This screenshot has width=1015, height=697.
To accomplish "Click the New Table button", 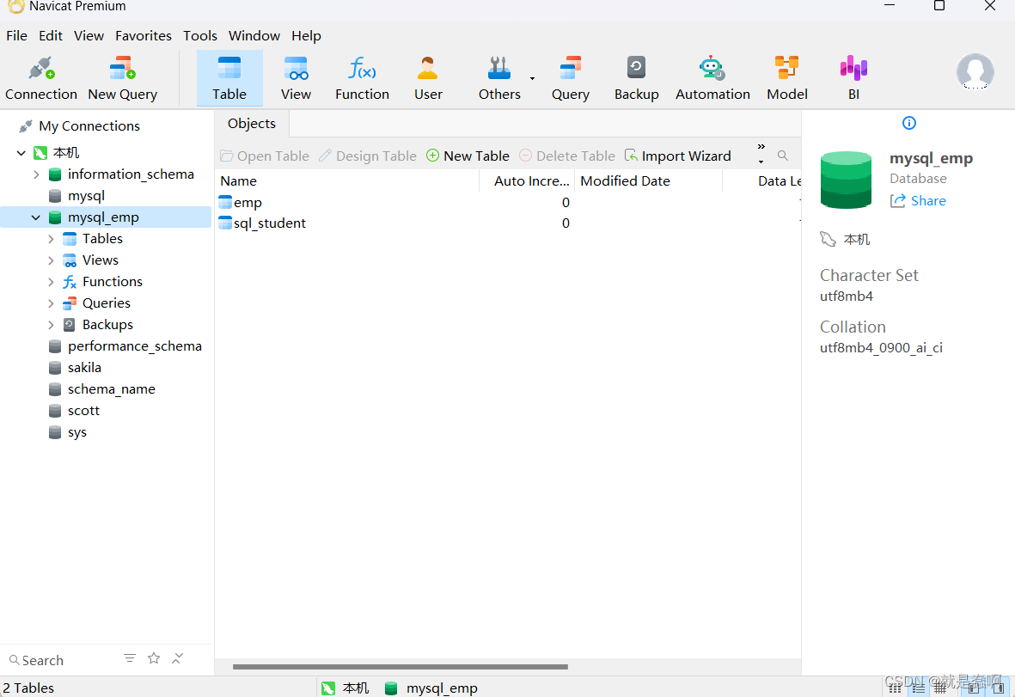I will click(x=468, y=156).
